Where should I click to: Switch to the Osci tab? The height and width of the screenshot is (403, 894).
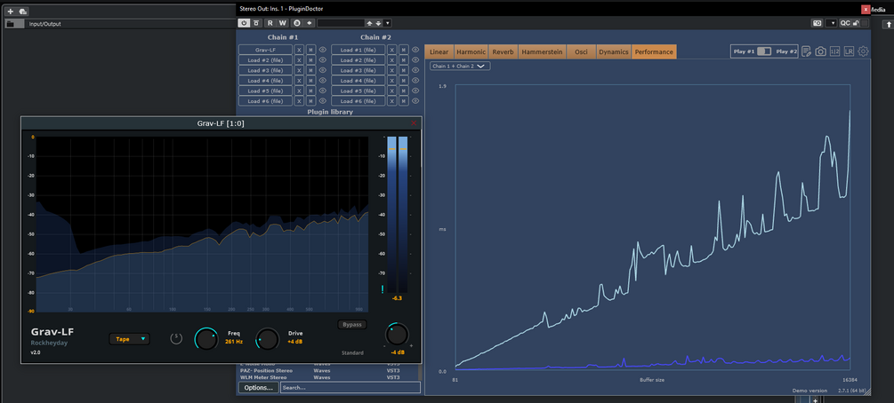coord(581,51)
